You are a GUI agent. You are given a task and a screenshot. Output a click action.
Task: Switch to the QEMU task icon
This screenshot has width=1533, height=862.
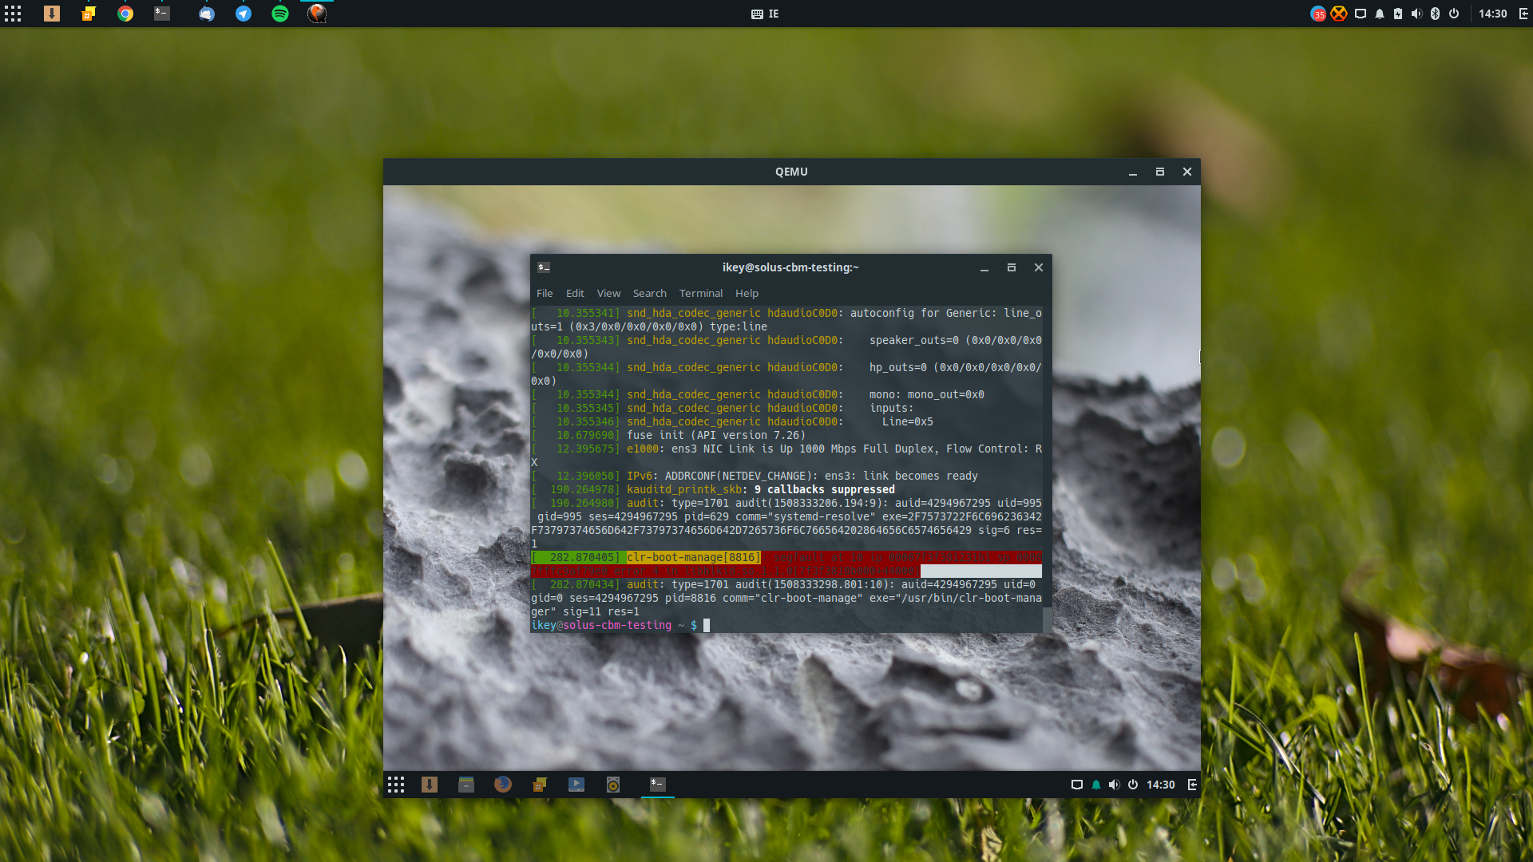pyautogui.click(x=317, y=14)
